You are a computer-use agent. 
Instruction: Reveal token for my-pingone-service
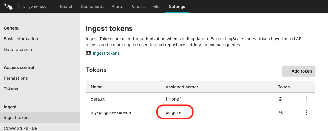280,112
